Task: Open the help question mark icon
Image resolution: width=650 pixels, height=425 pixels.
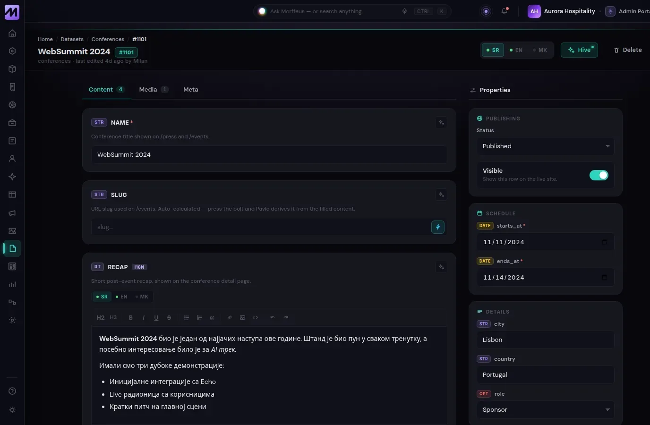Action: coord(12,391)
